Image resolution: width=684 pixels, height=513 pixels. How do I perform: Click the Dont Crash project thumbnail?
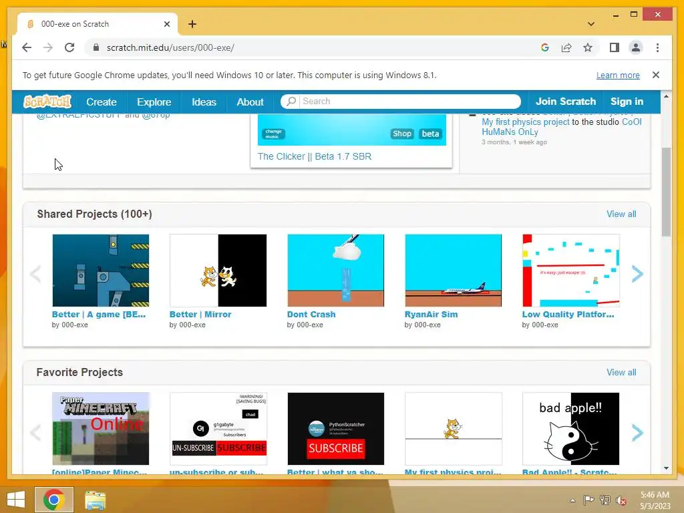[335, 270]
